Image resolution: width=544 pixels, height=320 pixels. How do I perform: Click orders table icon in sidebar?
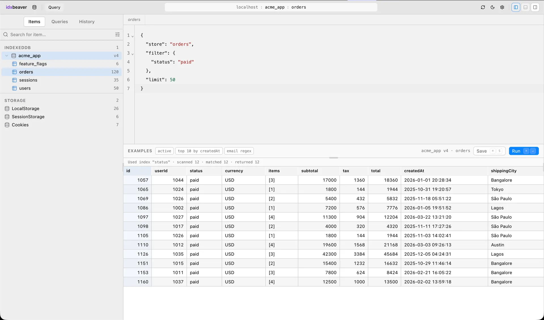[14, 72]
